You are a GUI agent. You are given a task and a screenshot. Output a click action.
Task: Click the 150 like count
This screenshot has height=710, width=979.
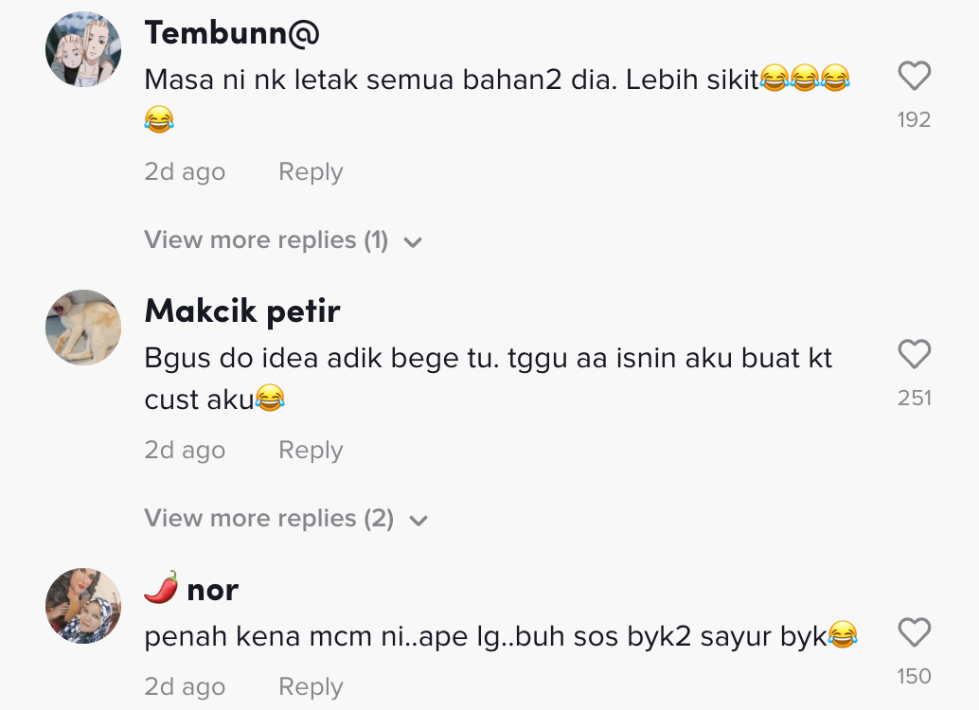click(x=914, y=676)
